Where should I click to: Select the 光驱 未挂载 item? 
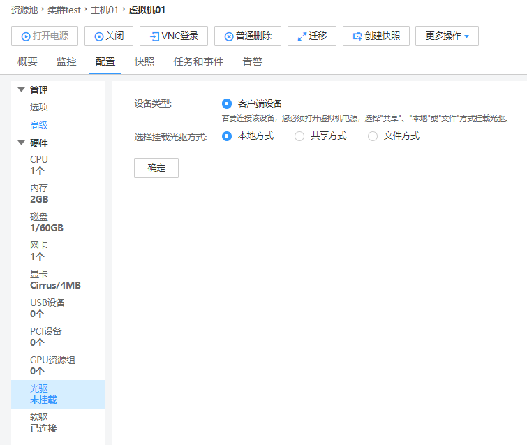pyautogui.click(x=58, y=394)
